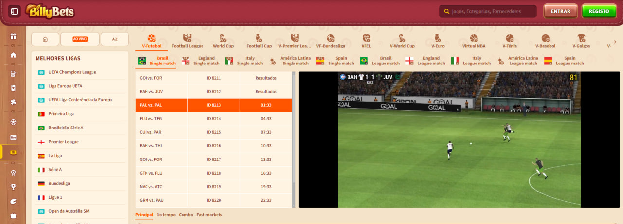Open the highlighted virtual sports sidebar icon
Screen dimensions: 623x224
(x=13, y=152)
